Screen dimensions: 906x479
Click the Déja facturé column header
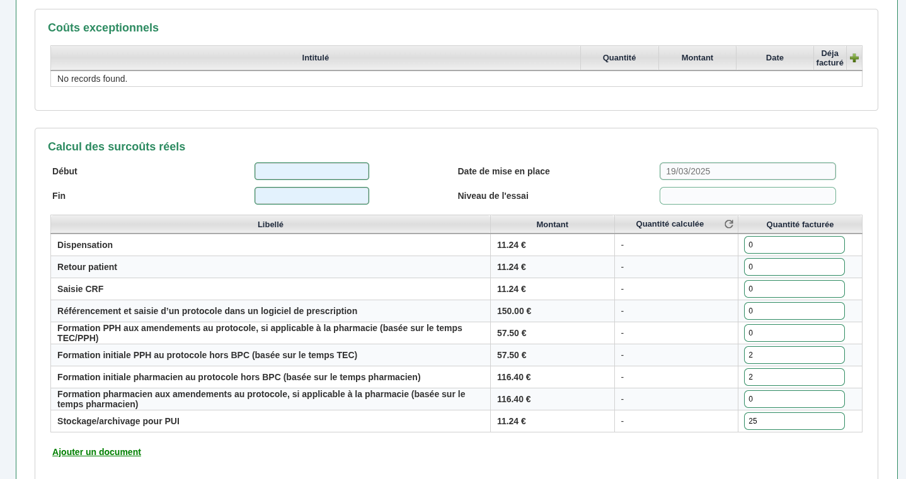coord(829,58)
